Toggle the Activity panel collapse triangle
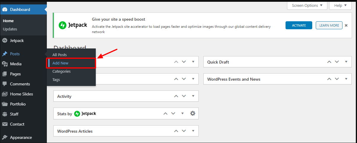 point(193,96)
